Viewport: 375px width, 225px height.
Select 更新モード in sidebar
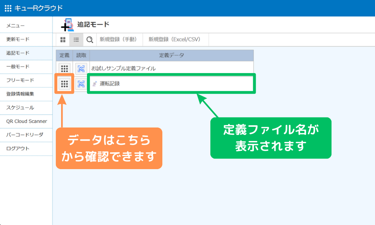pyautogui.click(x=26, y=39)
